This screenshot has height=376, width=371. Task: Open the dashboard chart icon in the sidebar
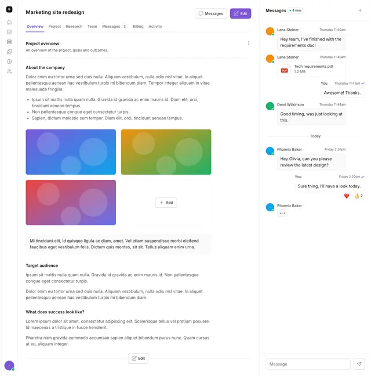coord(9,32)
